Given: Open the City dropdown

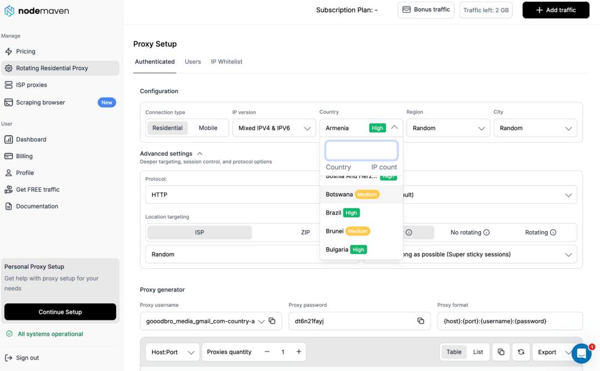Looking at the screenshot, I should point(536,128).
